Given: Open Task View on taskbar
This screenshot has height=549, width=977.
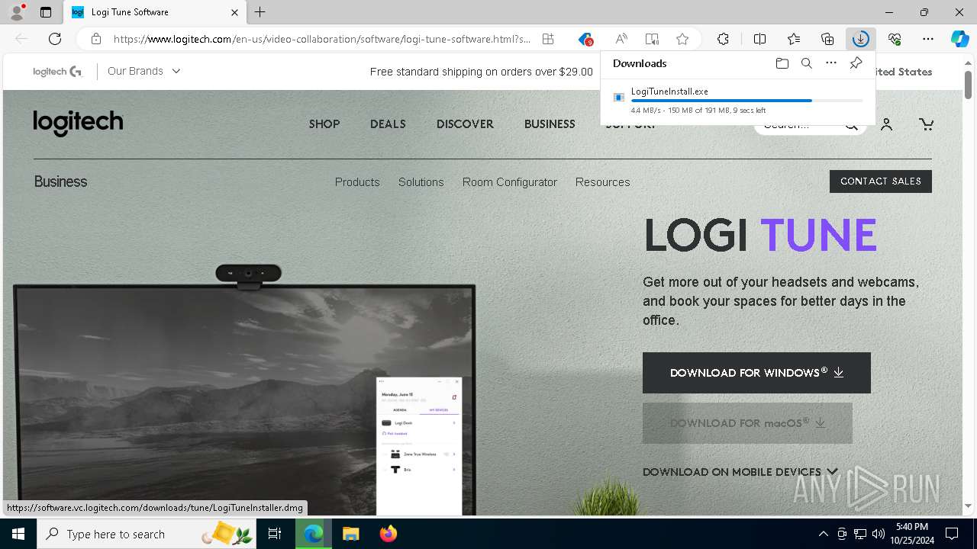Looking at the screenshot, I should coord(276,534).
